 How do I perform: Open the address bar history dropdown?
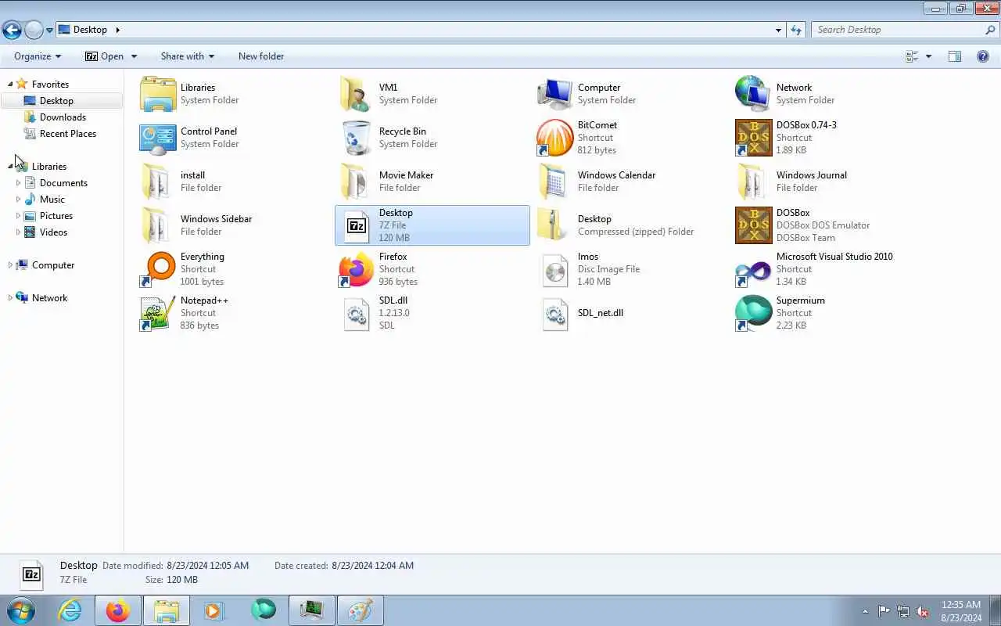pyautogui.click(x=778, y=30)
